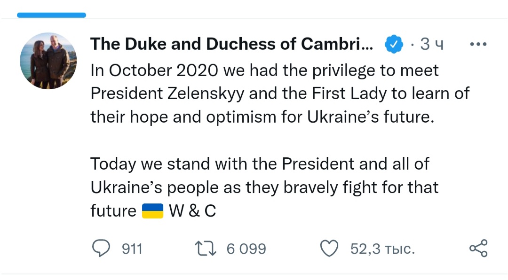Screen dimensions: 508x280
Task: Click the blue progress bar at top
Action: [x=51, y=15]
